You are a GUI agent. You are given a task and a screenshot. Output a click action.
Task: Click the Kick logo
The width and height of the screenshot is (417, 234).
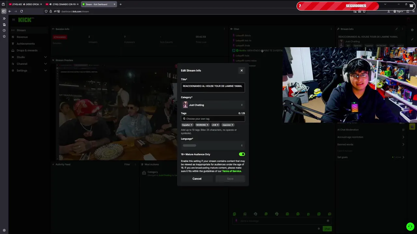pos(25,20)
